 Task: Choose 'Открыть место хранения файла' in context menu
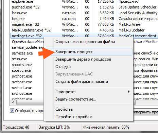85,42
